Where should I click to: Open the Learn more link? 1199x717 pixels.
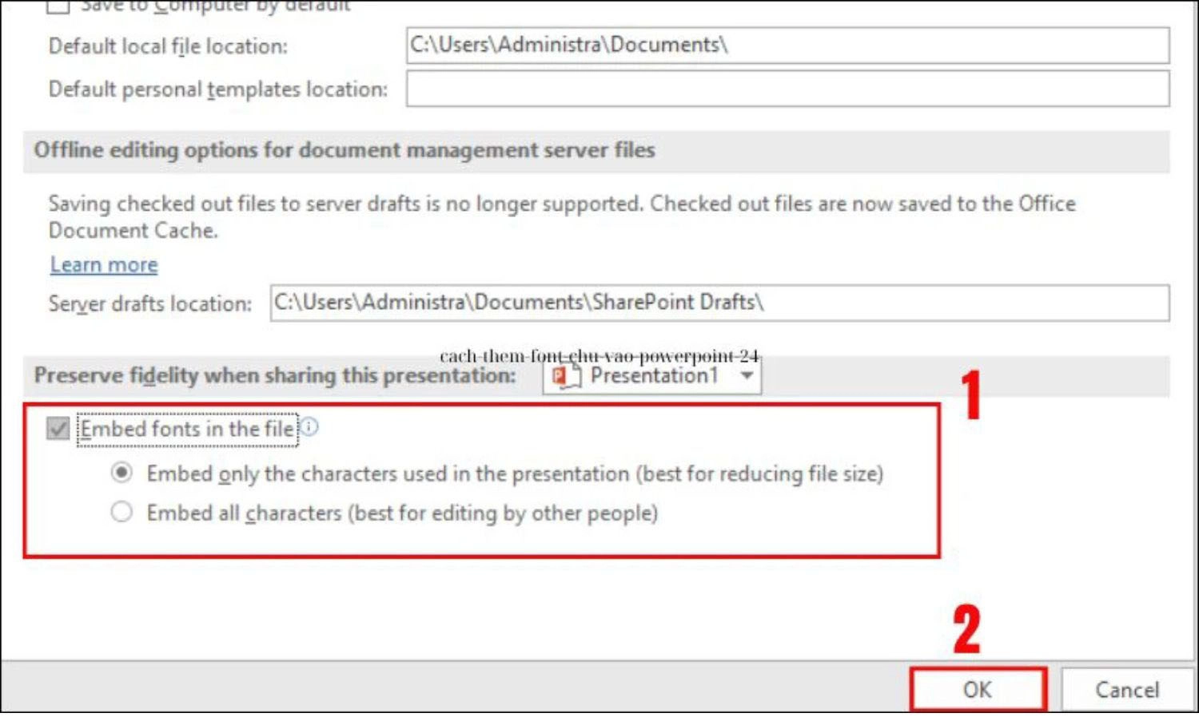tap(104, 264)
